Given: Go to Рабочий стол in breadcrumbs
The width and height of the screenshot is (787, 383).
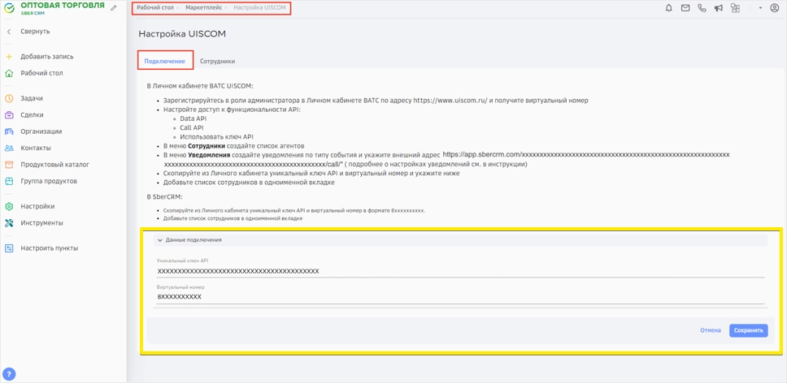Looking at the screenshot, I should click(155, 8).
